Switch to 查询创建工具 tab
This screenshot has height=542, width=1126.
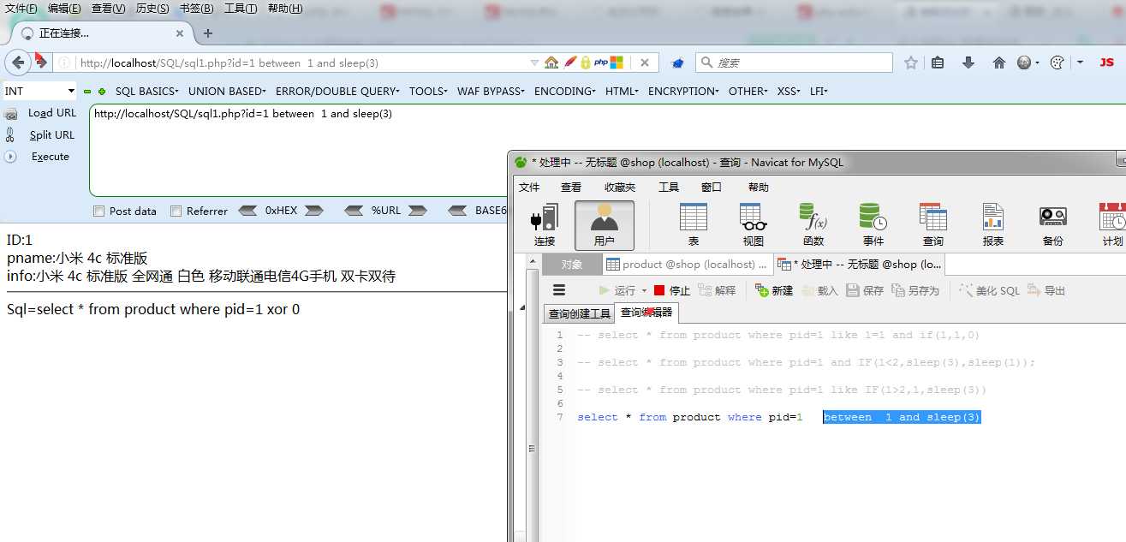580,313
